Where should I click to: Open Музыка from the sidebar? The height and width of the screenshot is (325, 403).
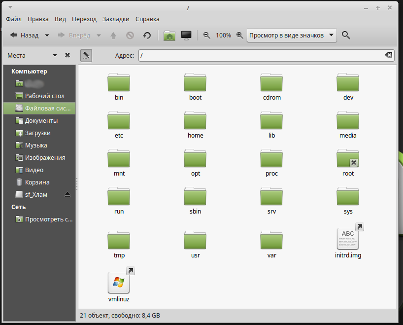(x=39, y=145)
